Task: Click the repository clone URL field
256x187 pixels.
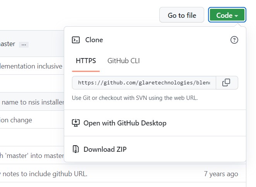Action: pyautogui.click(x=144, y=82)
